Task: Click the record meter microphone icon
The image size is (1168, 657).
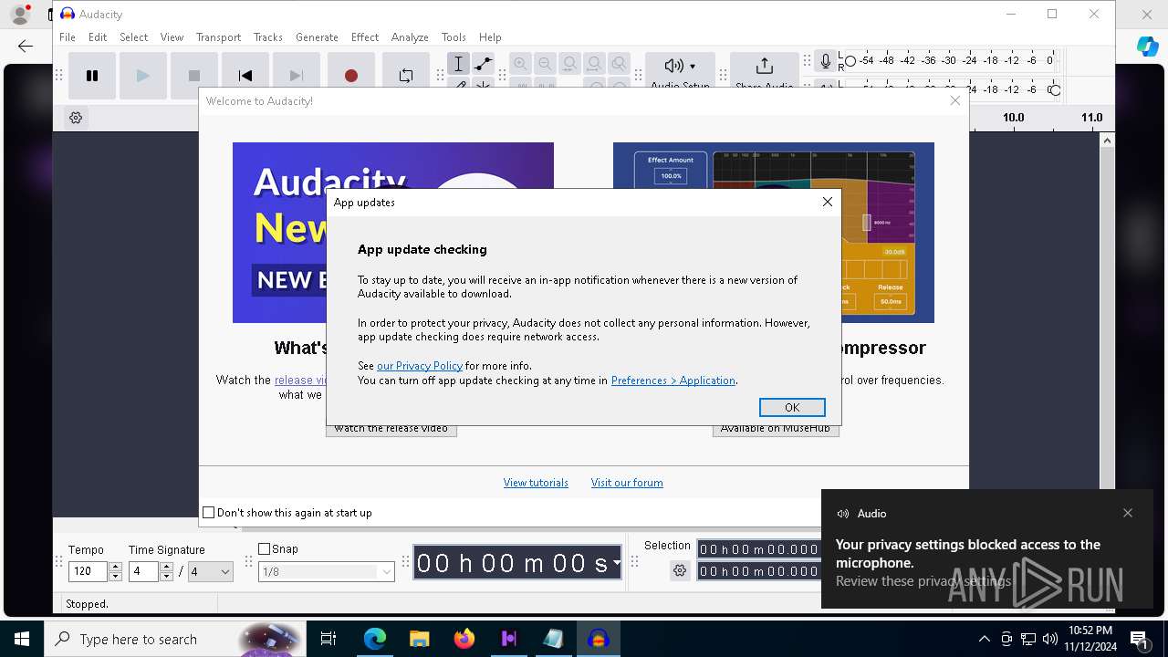Action: tap(826, 61)
